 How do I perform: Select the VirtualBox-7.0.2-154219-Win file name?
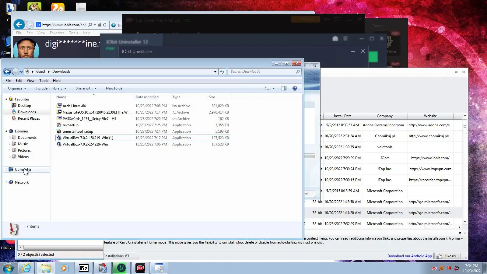click(x=85, y=144)
